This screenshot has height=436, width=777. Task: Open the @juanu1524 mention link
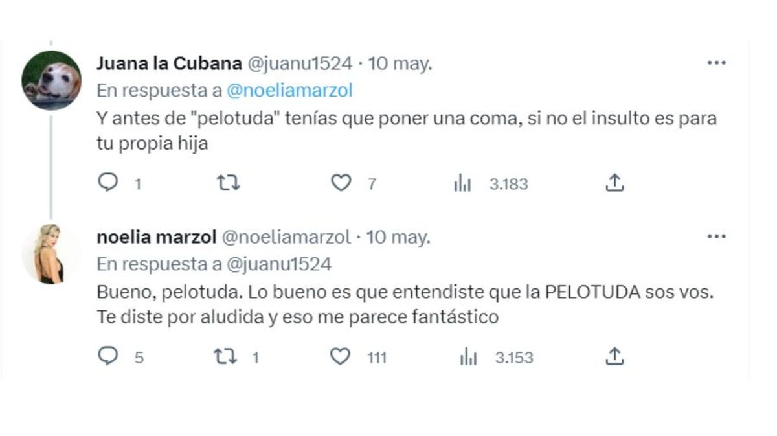[278, 264]
